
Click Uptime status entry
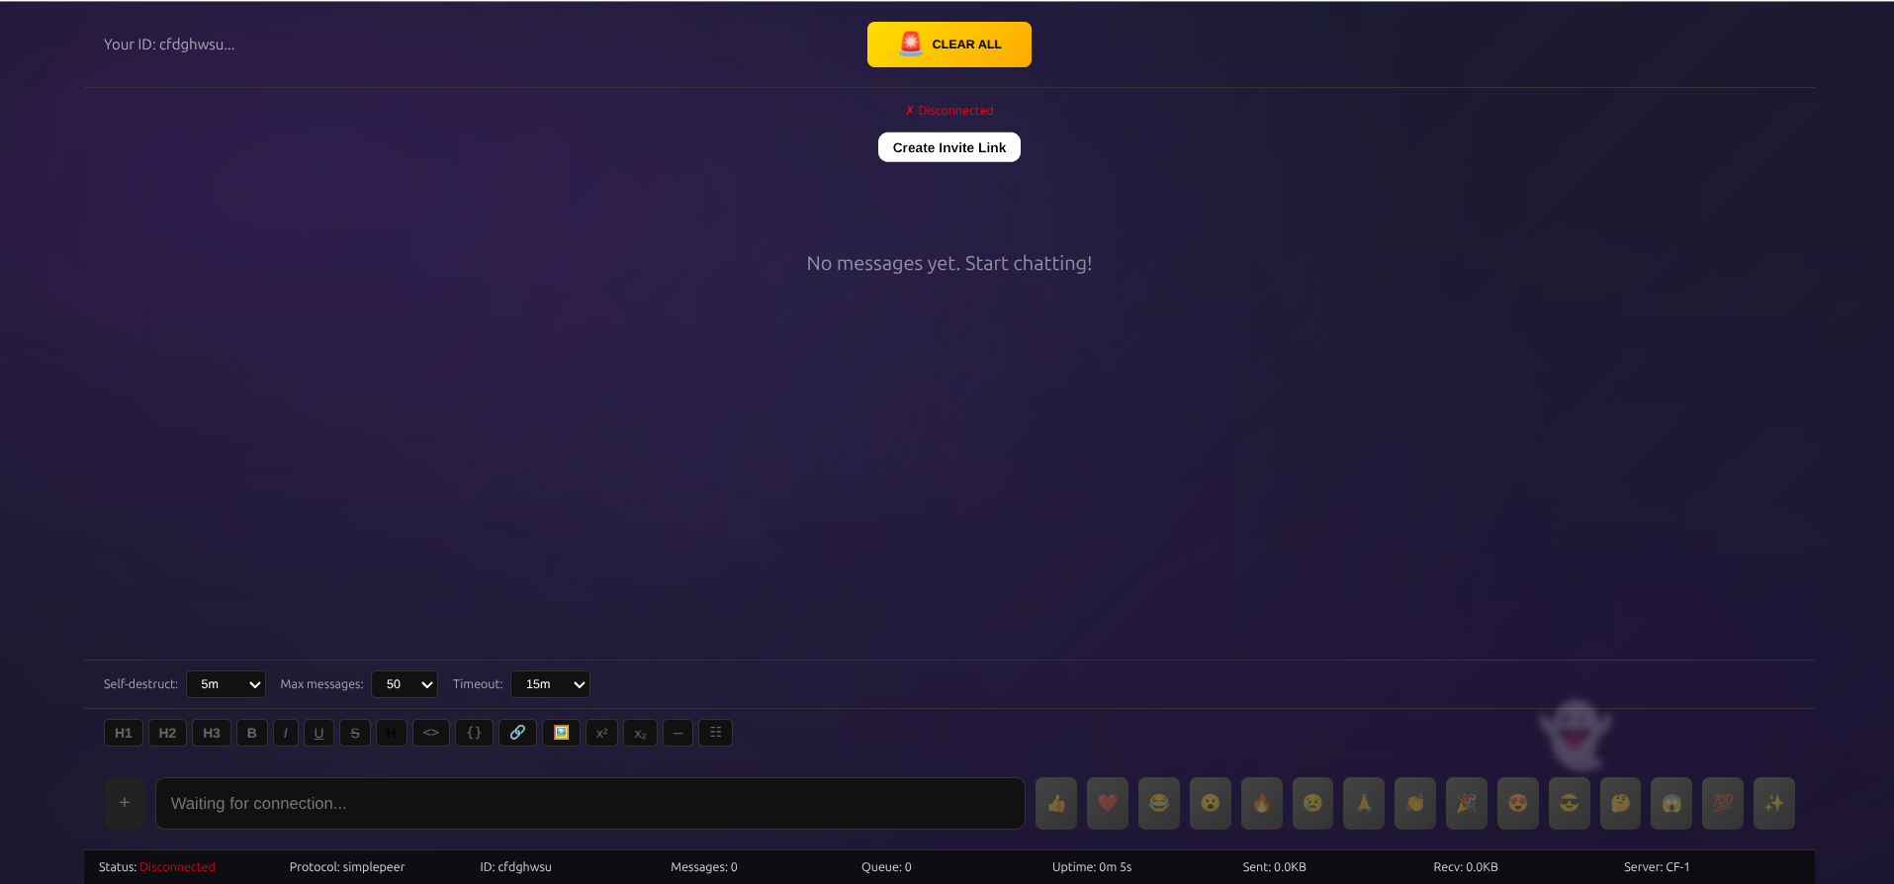coord(1092,867)
